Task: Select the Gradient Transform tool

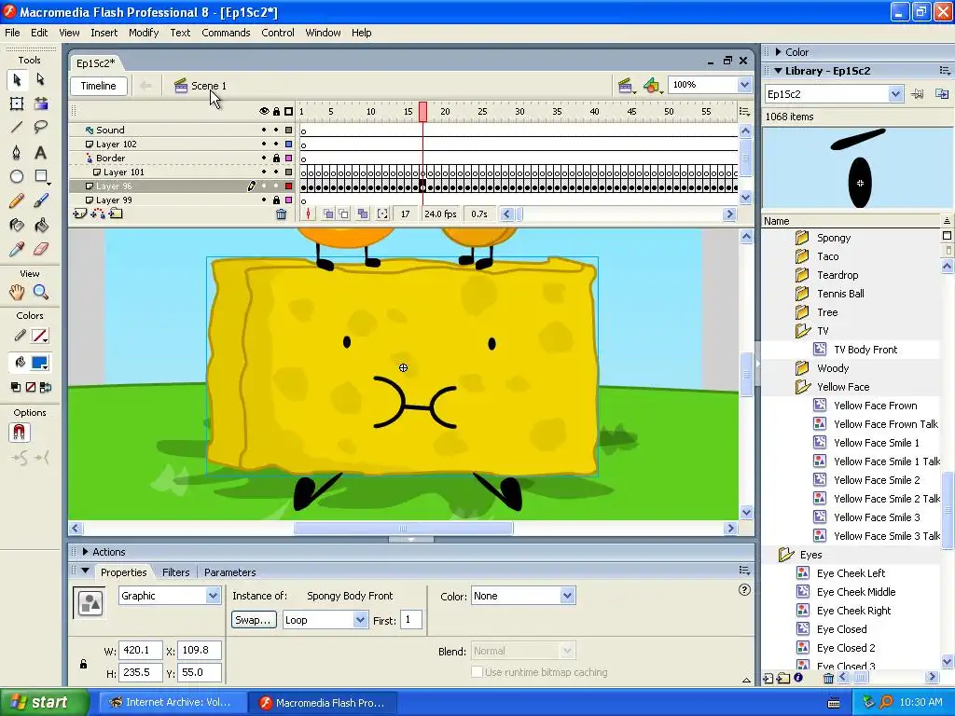Action: point(41,103)
